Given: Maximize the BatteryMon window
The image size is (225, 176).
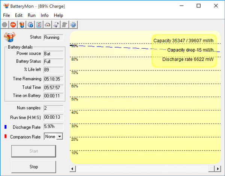Looking at the screenshot, I should pyautogui.click(x=199, y=6).
